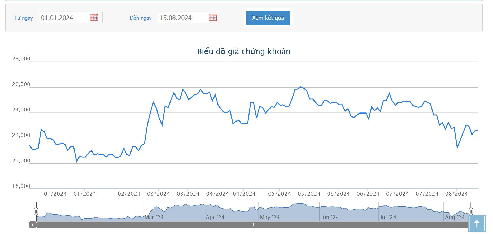Select Mar '24 in the navigator timeline
The width and height of the screenshot is (493, 234).
[x=154, y=217]
